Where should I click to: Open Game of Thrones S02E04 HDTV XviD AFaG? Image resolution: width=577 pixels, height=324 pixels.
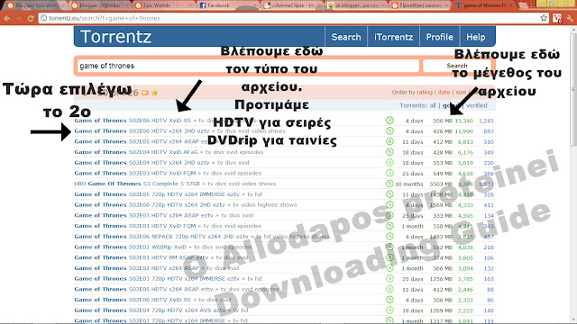pyautogui.click(x=136, y=152)
